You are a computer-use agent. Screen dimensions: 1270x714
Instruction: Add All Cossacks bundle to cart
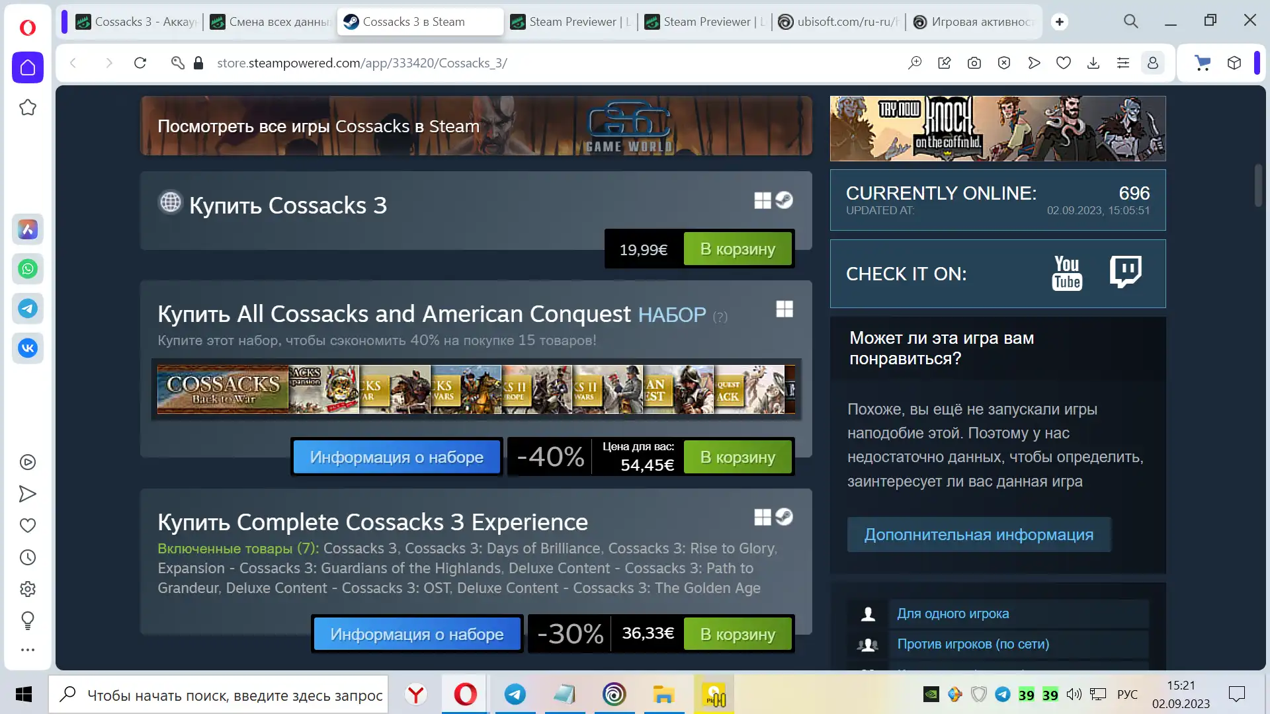[x=738, y=457]
